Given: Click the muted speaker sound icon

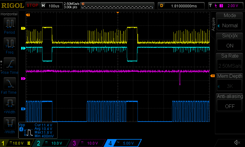Looking at the screenshot, I should [237, 142].
